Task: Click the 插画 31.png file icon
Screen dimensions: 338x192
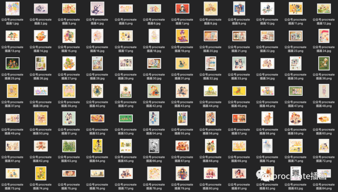Action: 182,63
